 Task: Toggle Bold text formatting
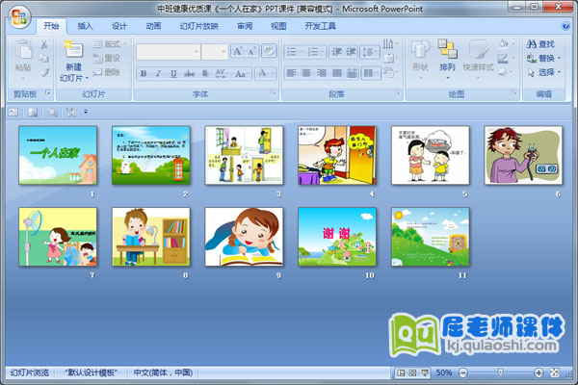point(144,73)
